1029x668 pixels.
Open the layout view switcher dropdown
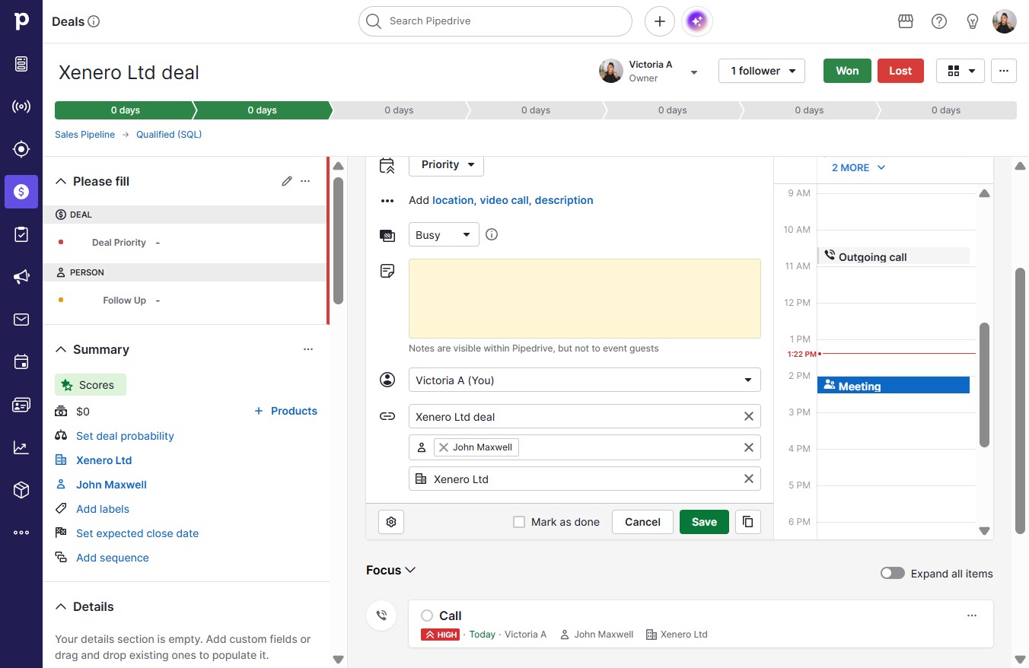click(961, 71)
